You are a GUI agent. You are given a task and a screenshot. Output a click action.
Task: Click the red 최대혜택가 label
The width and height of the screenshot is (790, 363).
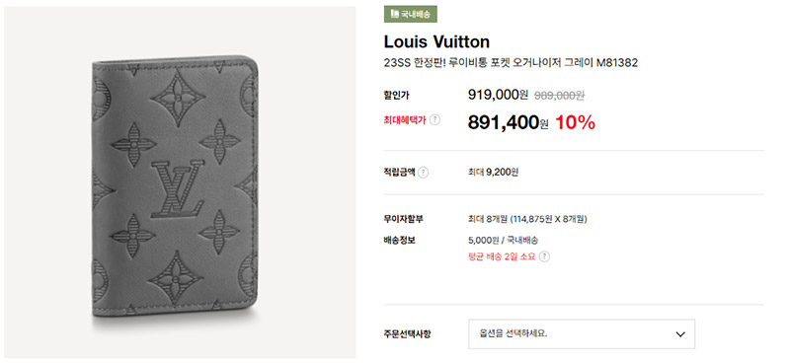tap(405, 120)
